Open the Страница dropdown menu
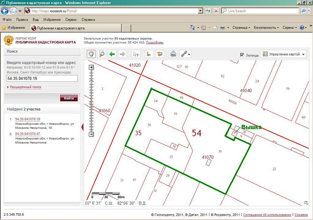Screen dimensions: 313x220 [x=241, y=28]
